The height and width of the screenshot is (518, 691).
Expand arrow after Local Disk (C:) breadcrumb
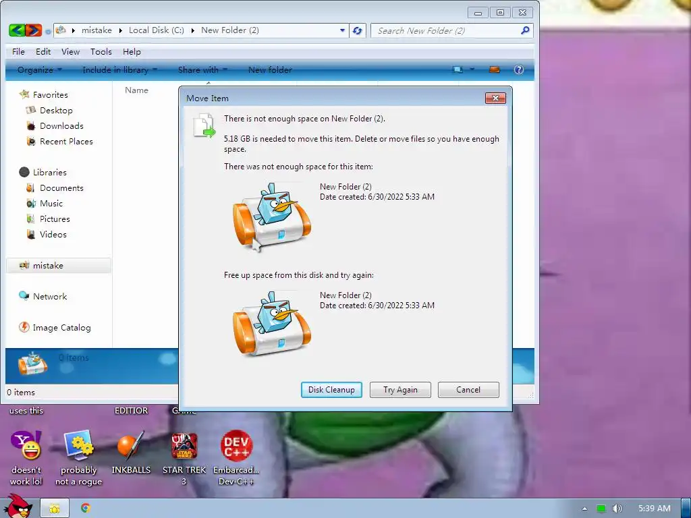(192, 30)
